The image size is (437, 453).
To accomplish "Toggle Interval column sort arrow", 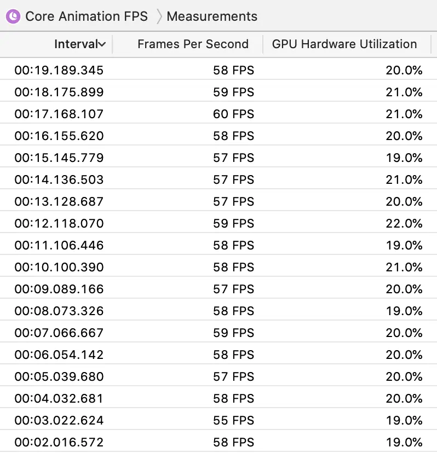I will point(101,44).
